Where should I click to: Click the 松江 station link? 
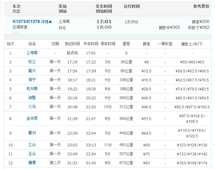coord(32,62)
